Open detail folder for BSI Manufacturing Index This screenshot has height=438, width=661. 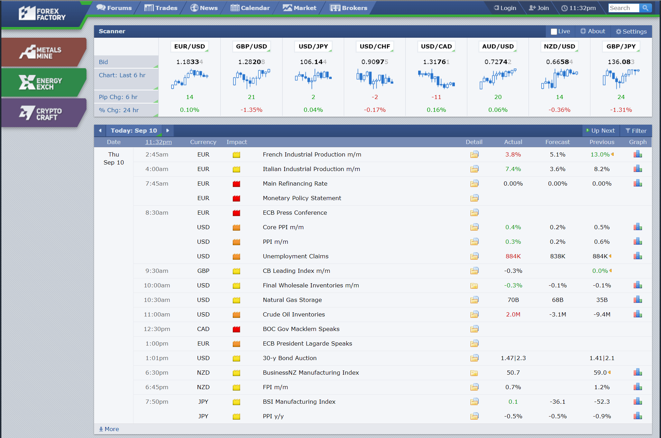(x=474, y=402)
